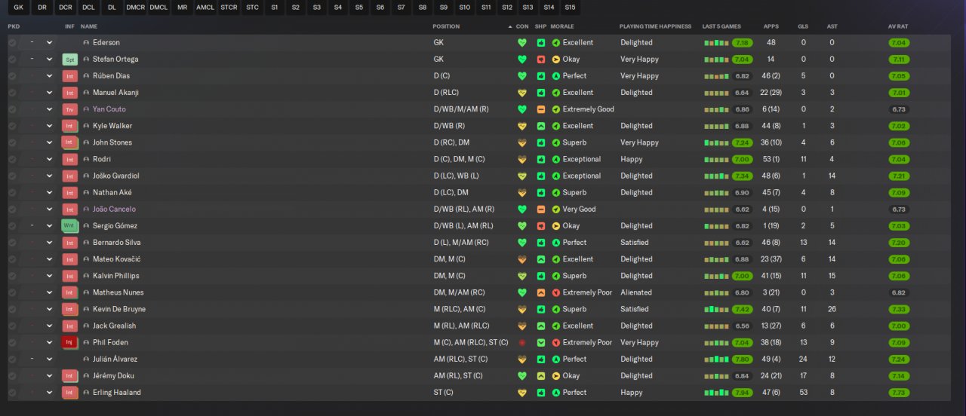This screenshot has height=416, width=966.
Task: Click Matheus Nunes's orange sharpness icon
Action: tap(540, 292)
